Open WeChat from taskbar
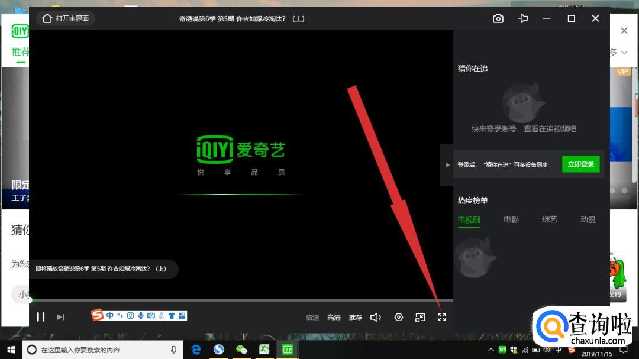Screen dimensions: 639x359 click(241, 350)
